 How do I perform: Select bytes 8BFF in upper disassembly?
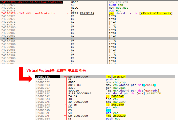click(x=74, y=2)
